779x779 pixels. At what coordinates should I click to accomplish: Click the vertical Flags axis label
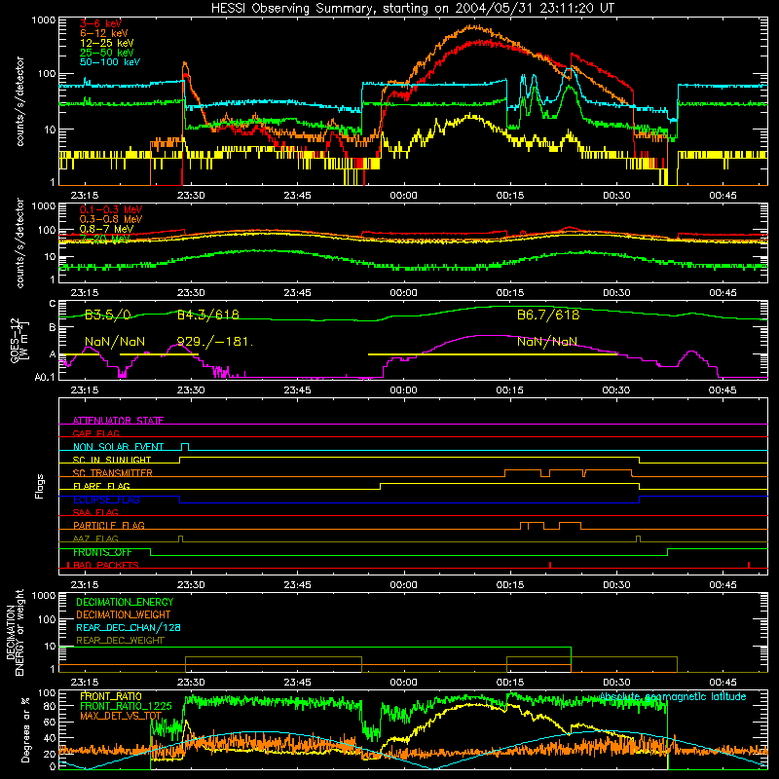pyautogui.click(x=39, y=486)
